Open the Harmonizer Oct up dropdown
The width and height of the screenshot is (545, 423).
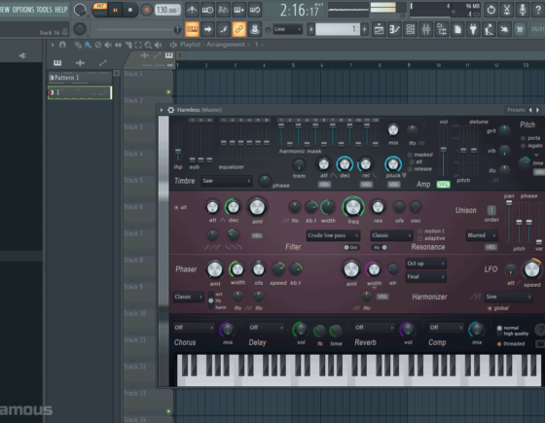(x=426, y=264)
